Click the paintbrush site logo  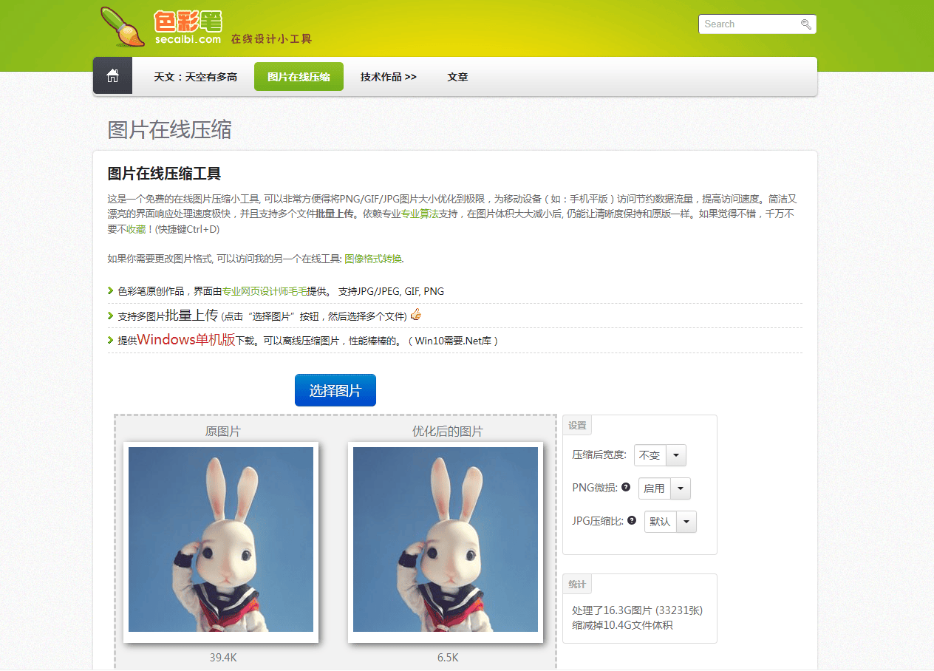click(123, 27)
